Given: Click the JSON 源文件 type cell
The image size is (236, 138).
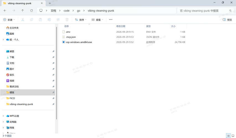Looking at the screenshot, I should coord(153,37).
